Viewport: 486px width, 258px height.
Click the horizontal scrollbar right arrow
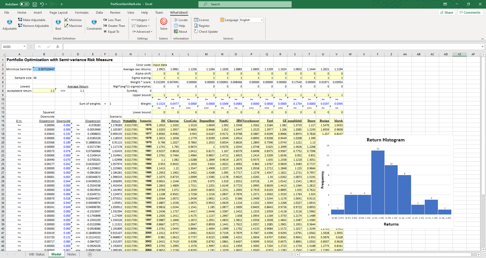point(478,254)
